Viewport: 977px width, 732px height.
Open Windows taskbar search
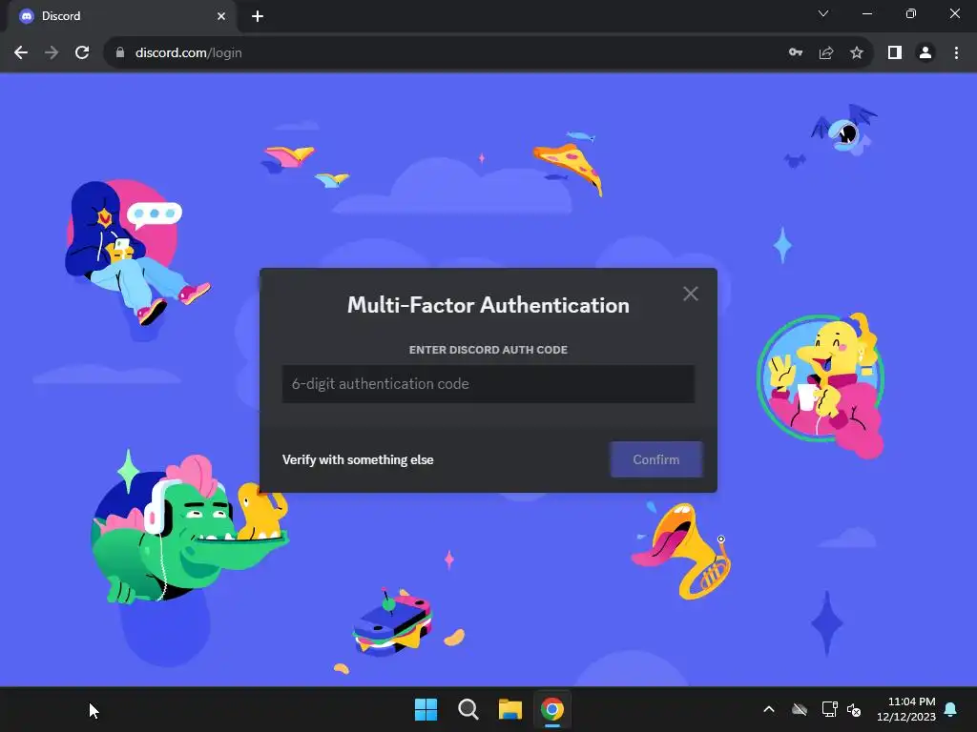(x=468, y=709)
